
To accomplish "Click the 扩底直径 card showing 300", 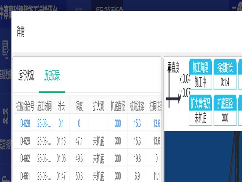I will [x=225, y=110].
